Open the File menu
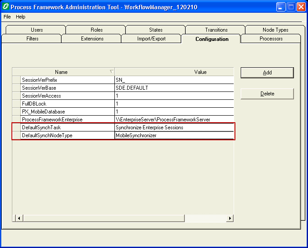Viewport: 308px width, 248px height. [7, 17]
